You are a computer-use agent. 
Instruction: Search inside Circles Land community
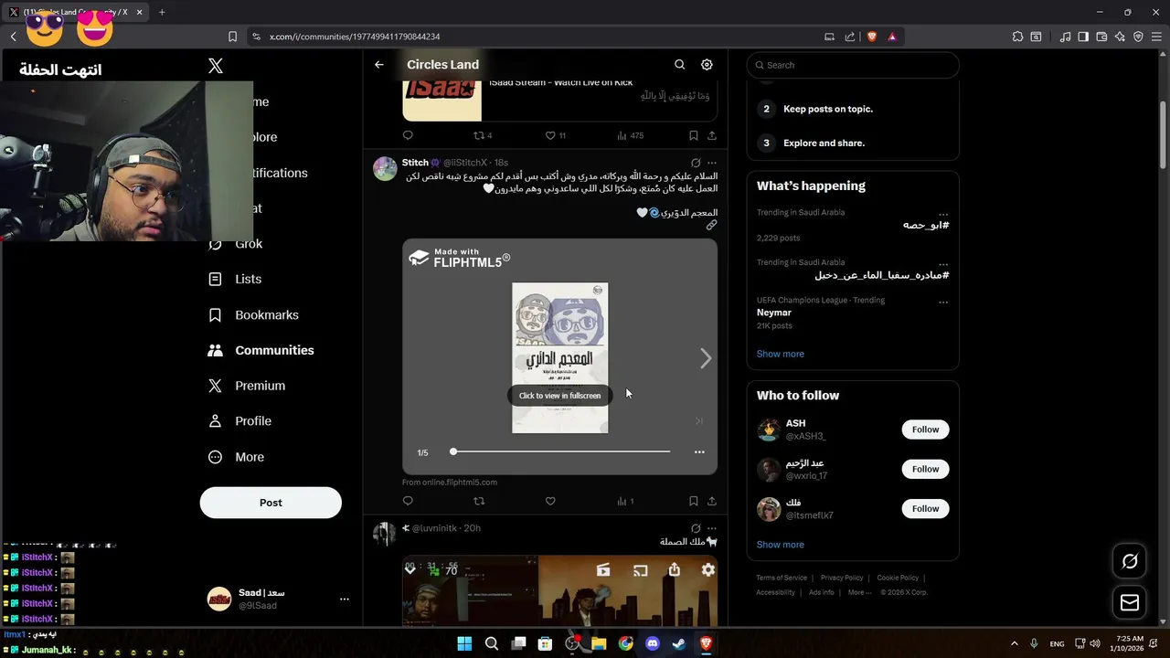click(x=679, y=65)
